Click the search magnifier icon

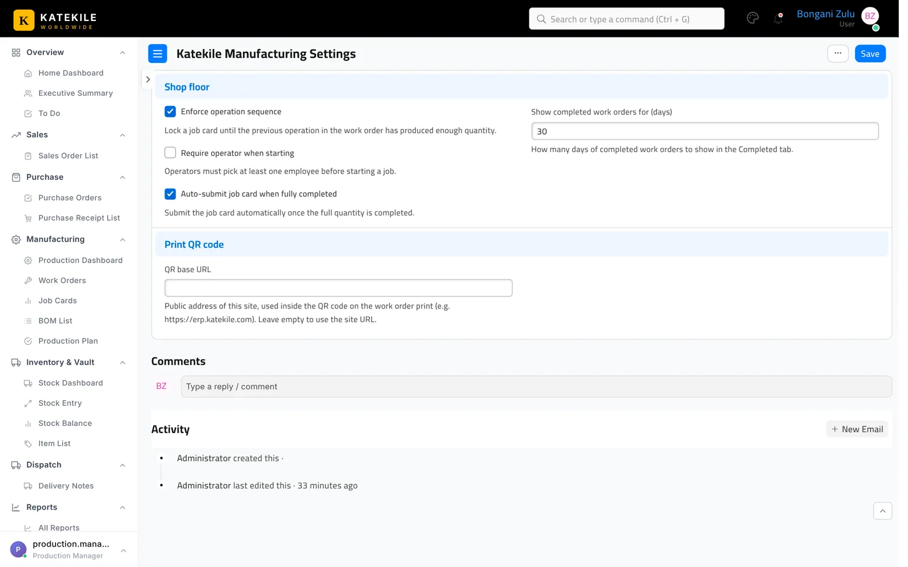tap(541, 19)
